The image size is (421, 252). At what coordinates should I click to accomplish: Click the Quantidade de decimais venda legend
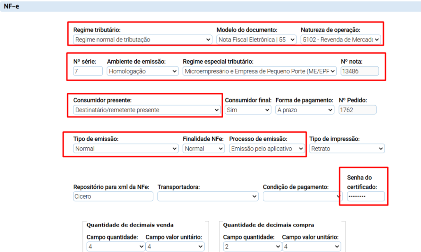tap(130, 225)
